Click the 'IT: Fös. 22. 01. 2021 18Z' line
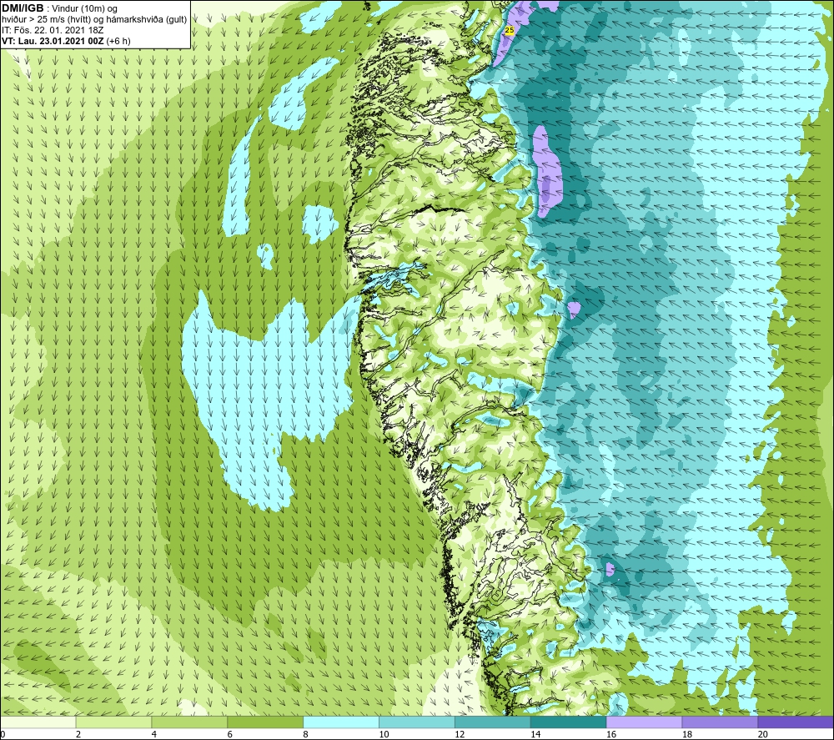The image size is (834, 740). pyautogui.click(x=53, y=30)
